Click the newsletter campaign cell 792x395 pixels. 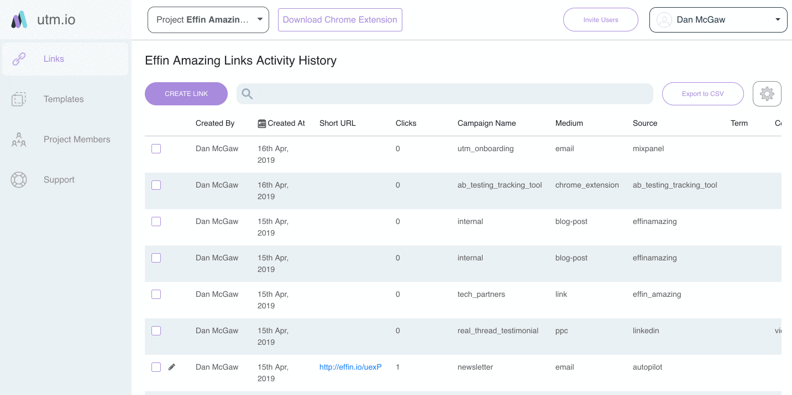[x=475, y=367]
